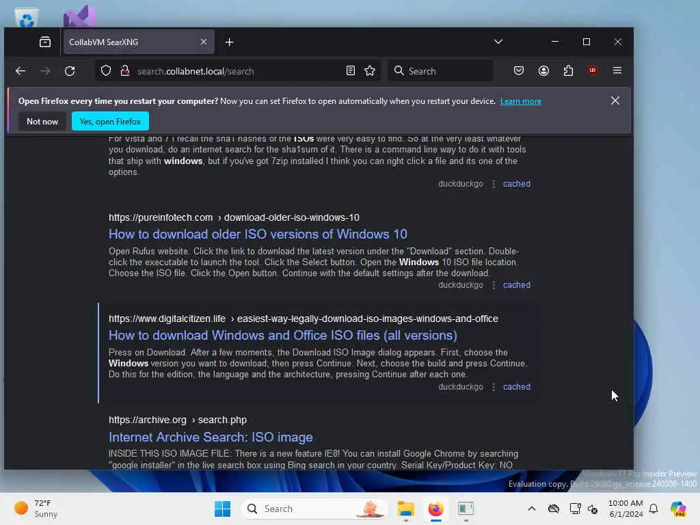700x525 pixels.
Task: Close the CollabVM SearXNG tab
Action: (204, 42)
